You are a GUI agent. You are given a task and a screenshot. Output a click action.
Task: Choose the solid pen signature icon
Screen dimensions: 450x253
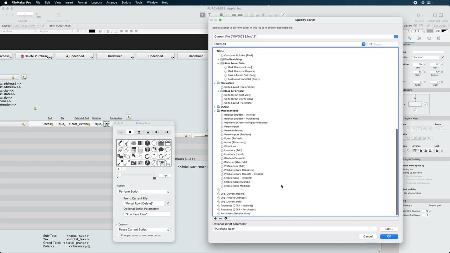(120, 143)
